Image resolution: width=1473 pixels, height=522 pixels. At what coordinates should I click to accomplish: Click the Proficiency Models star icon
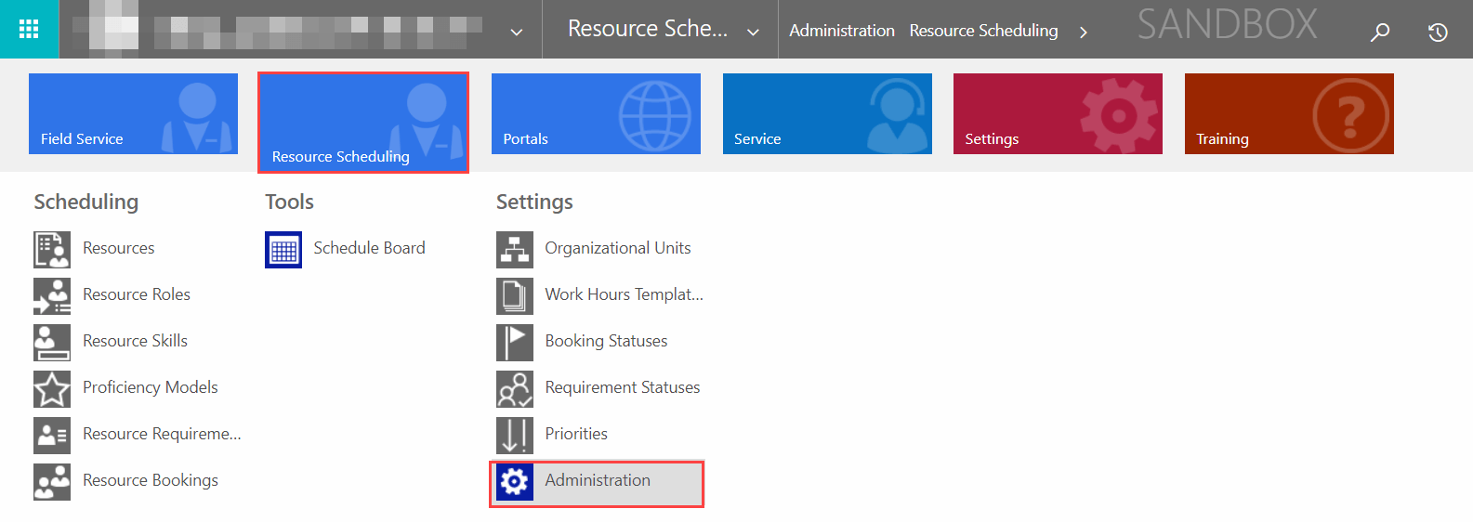click(52, 388)
